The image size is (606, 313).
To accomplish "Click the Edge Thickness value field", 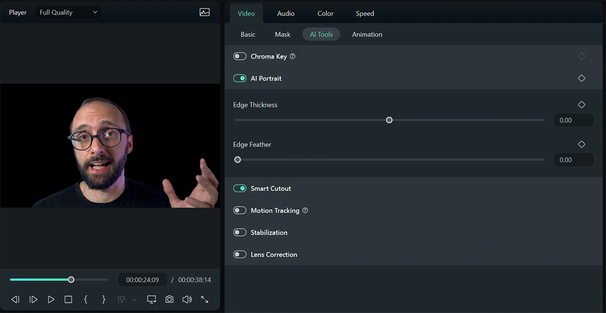I will [x=574, y=120].
